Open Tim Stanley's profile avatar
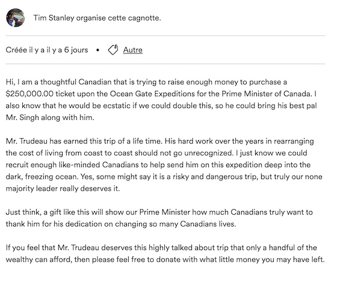The image size is (361, 285). click(16, 17)
